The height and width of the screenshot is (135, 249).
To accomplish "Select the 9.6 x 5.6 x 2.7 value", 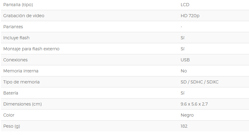I will [194, 104].
